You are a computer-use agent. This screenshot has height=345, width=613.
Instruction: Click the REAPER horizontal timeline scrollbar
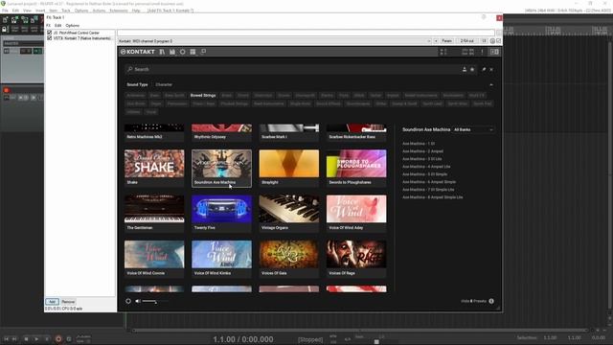click(360, 330)
